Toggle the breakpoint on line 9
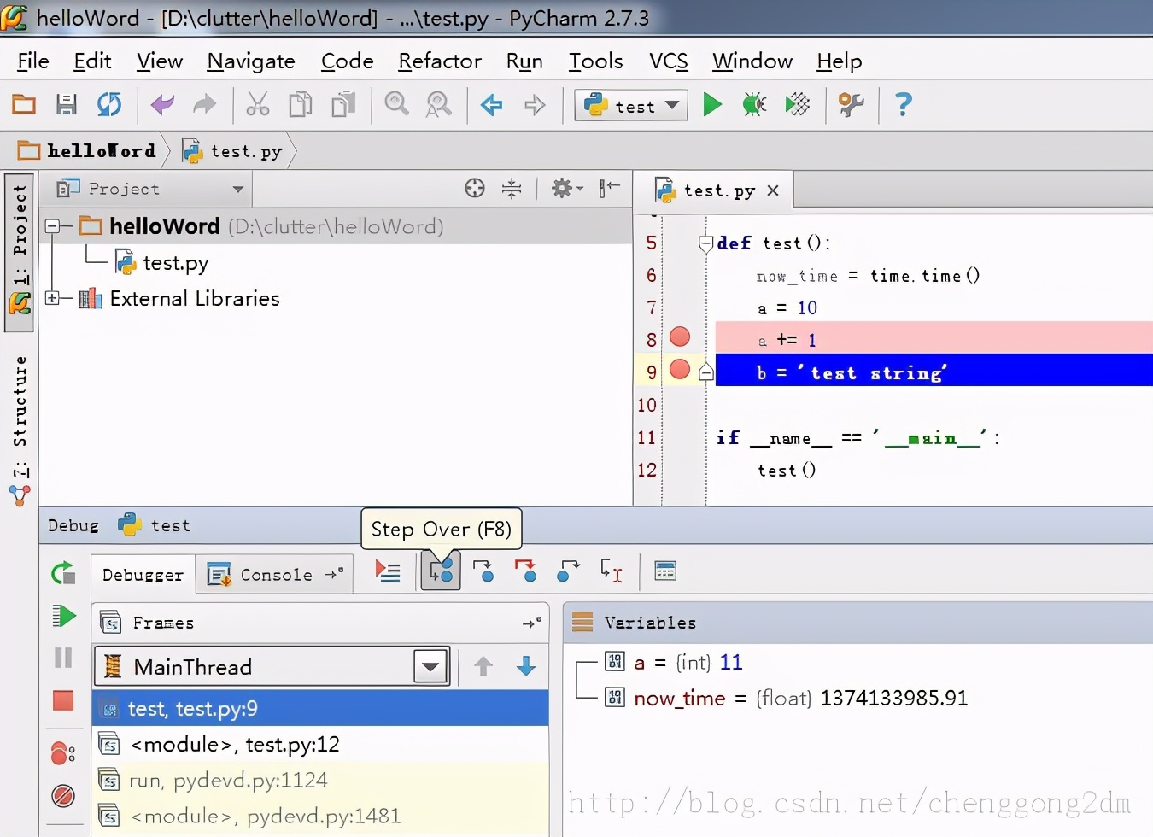Image resolution: width=1153 pixels, height=837 pixels. [x=679, y=370]
